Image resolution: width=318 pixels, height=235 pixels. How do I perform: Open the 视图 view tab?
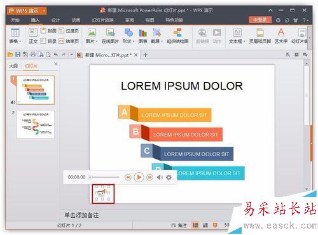click(149, 20)
